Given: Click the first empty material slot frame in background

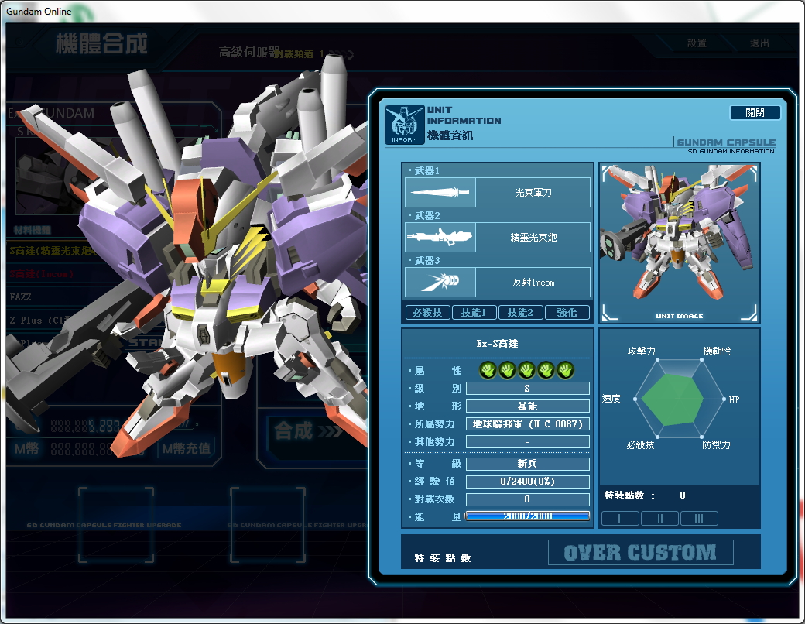Looking at the screenshot, I should click(116, 525).
